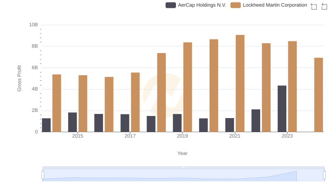The width and height of the screenshot is (332, 191).
Task: Click the Lockheed Martin Corporation legend label
Action: coord(275,5)
